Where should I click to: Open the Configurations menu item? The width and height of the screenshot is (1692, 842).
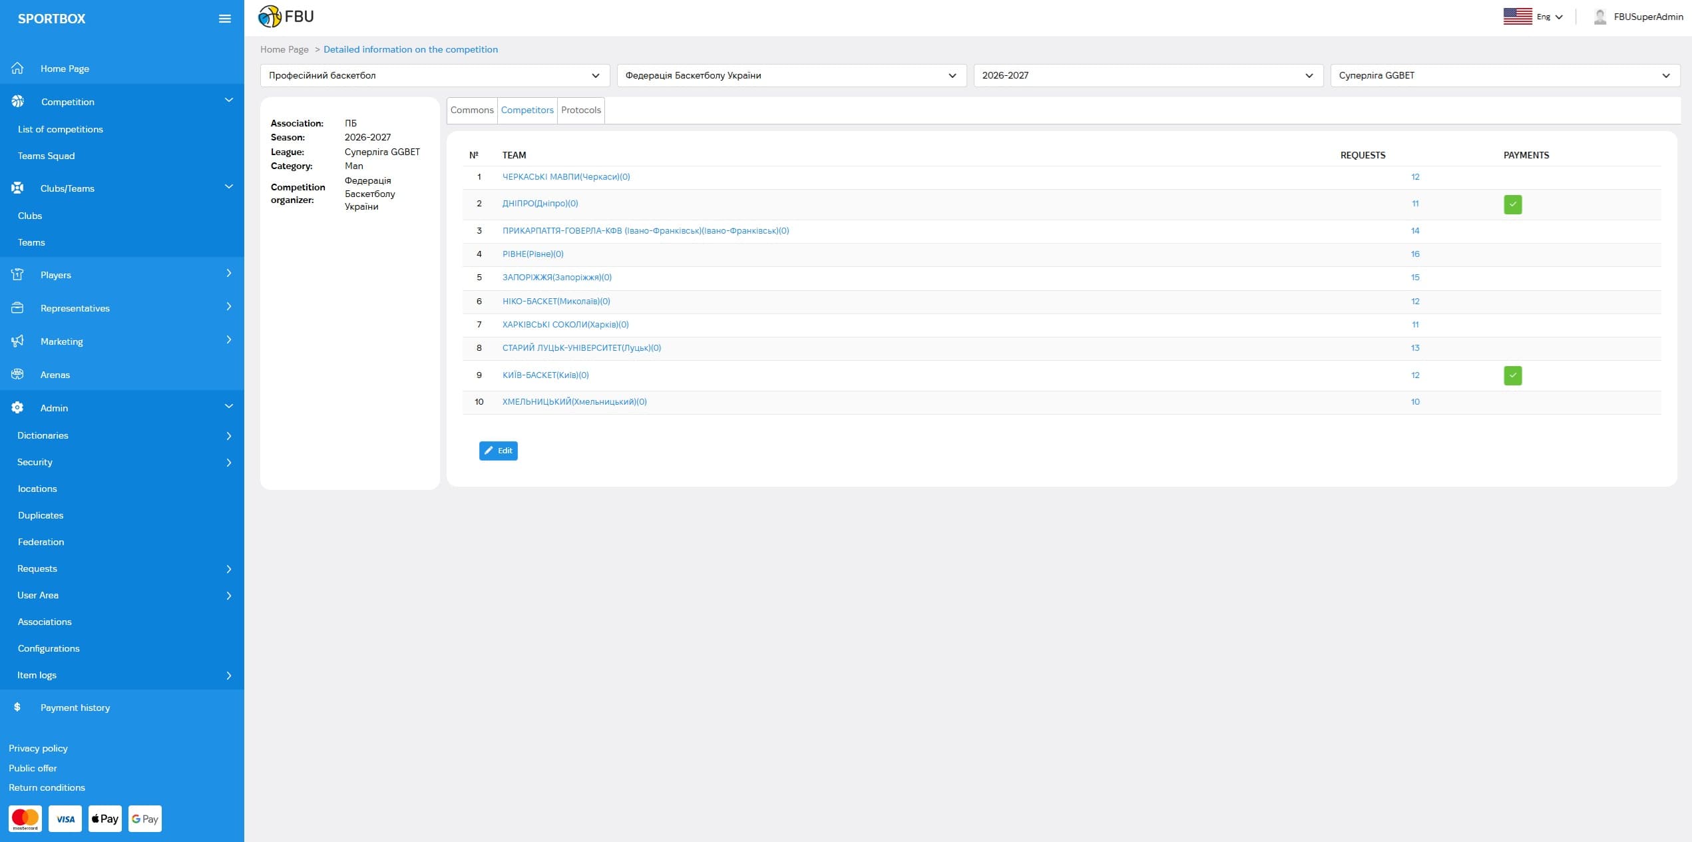[49, 648]
